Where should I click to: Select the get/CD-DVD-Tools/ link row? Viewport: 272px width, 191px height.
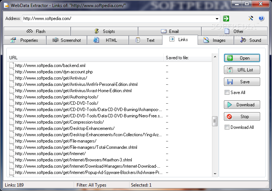(57, 103)
